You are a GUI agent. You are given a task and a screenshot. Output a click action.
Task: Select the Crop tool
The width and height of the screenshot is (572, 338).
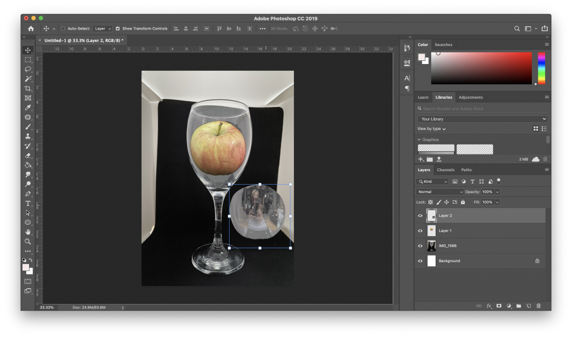pyautogui.click(x=28, y=89)
